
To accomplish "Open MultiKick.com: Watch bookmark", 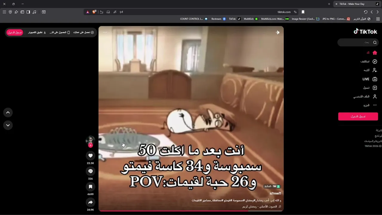I will pos(275,19).
